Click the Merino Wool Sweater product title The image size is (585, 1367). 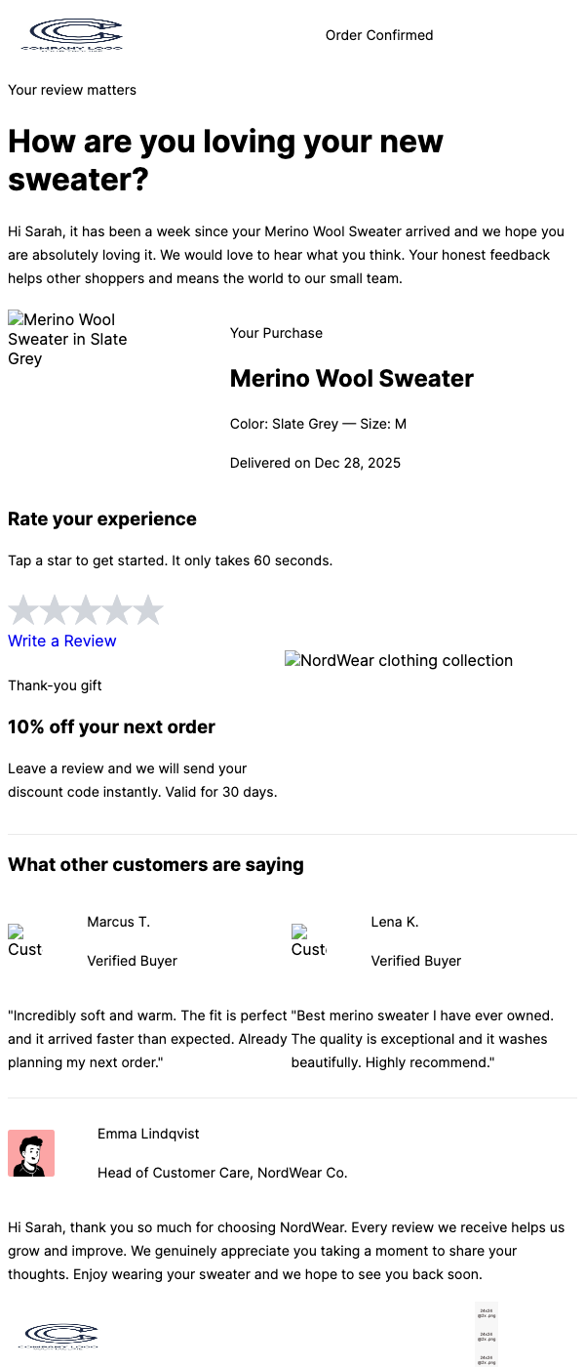[351, 378]
